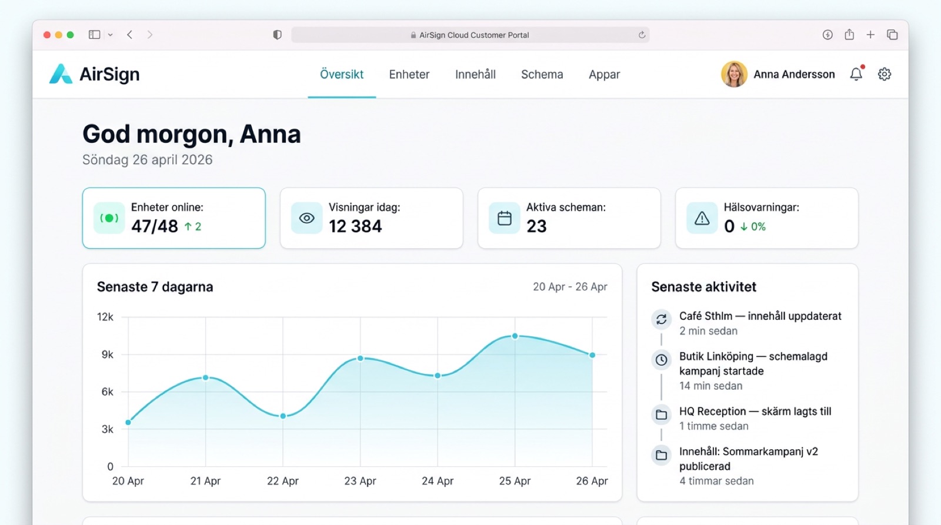Open the Hälsovarningar card

pos(767,218)
